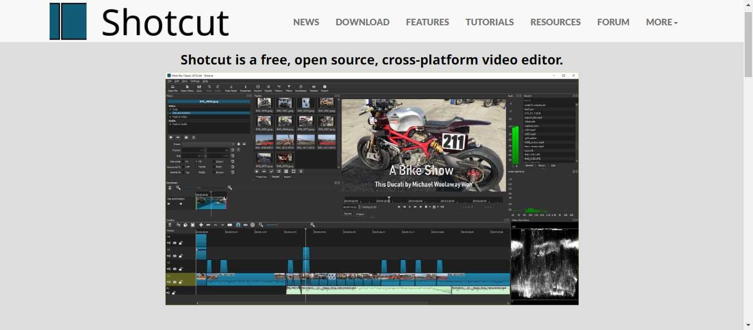Open the FORUM link
The image size is (753, 330).
(x=614, y=22)
